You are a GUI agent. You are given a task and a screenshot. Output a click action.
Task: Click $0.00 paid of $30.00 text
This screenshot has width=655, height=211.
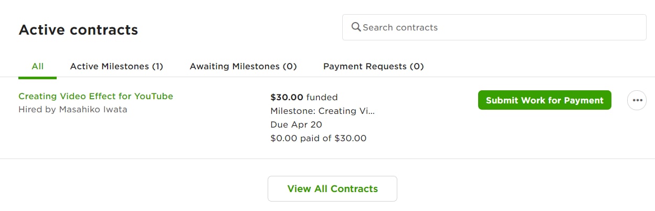point(318,139)
